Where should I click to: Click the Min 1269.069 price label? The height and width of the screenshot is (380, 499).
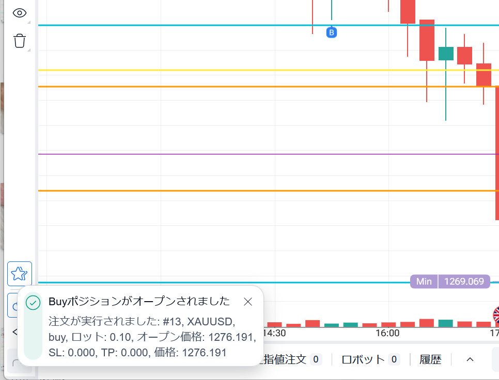(x=450, y=282)
